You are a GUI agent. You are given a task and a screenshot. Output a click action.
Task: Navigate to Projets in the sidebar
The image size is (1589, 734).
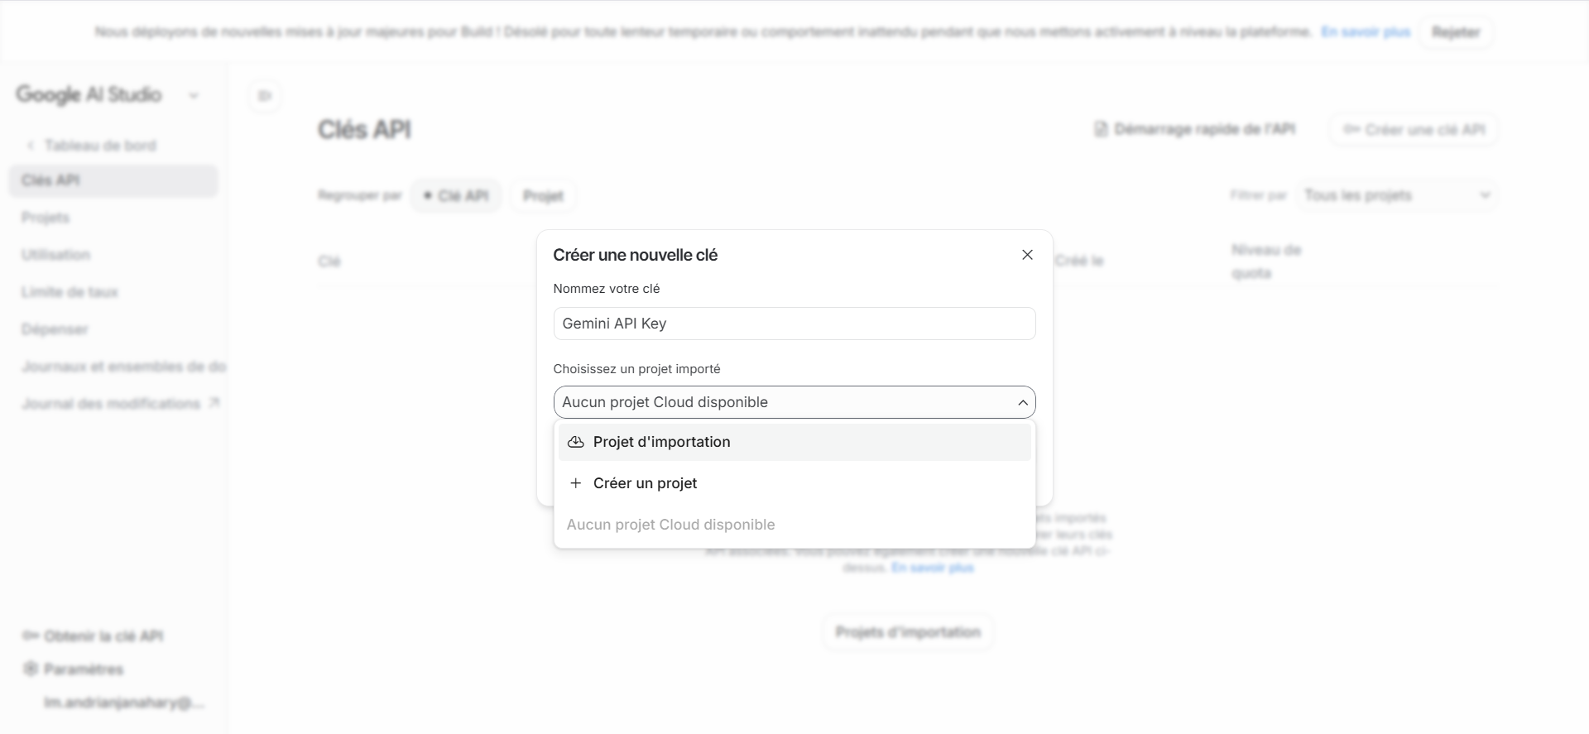[46, 217]
